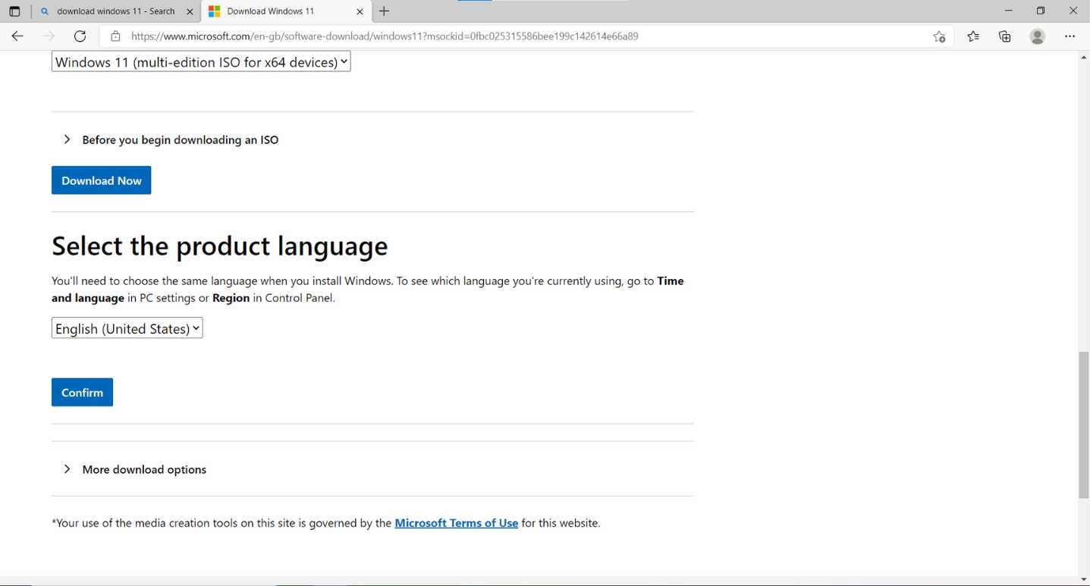
Task: Open the Collections icon
Action: point(1005,36)
